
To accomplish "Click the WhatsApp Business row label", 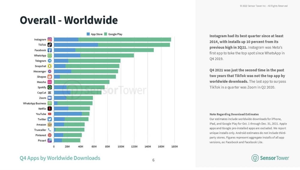I will 34,103.
